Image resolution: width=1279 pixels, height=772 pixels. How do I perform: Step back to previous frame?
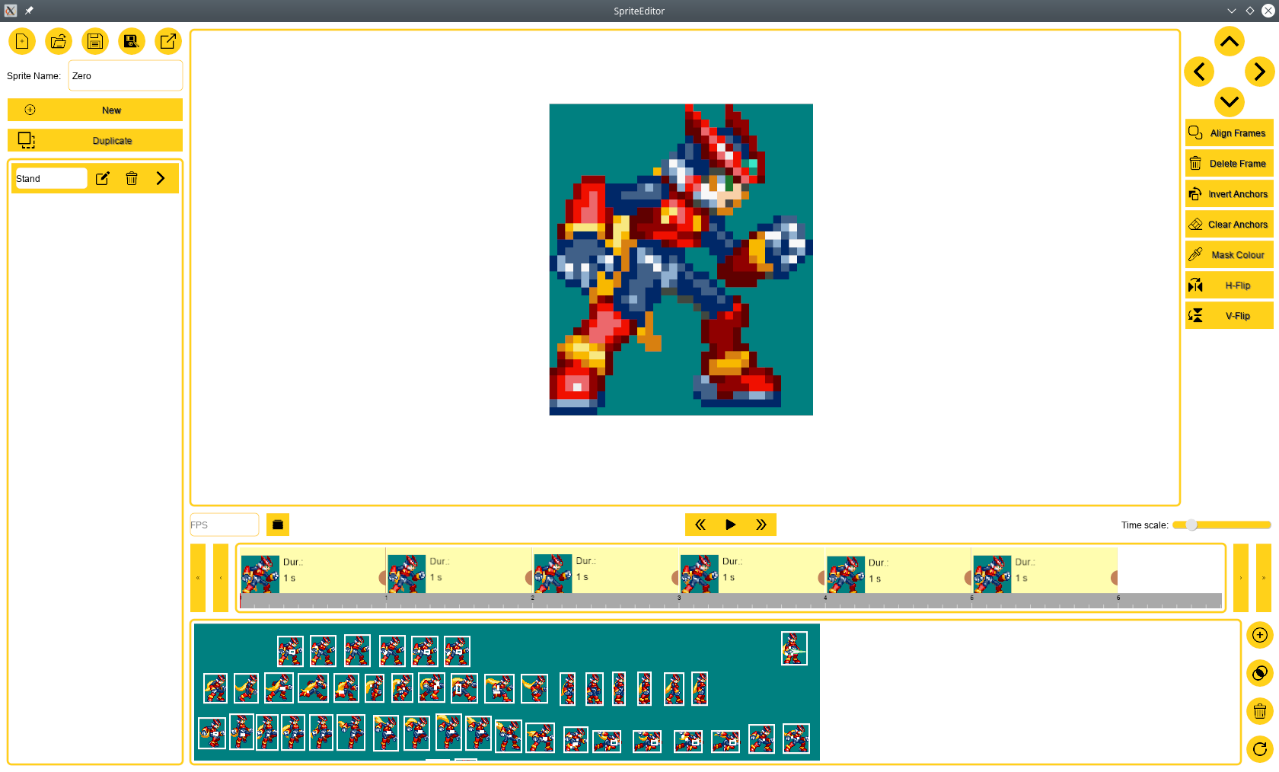700,525
